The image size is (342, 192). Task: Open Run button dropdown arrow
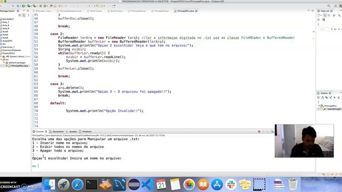point(25,6)
